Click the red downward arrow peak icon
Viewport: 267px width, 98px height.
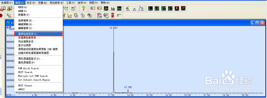tap(177, 8)
